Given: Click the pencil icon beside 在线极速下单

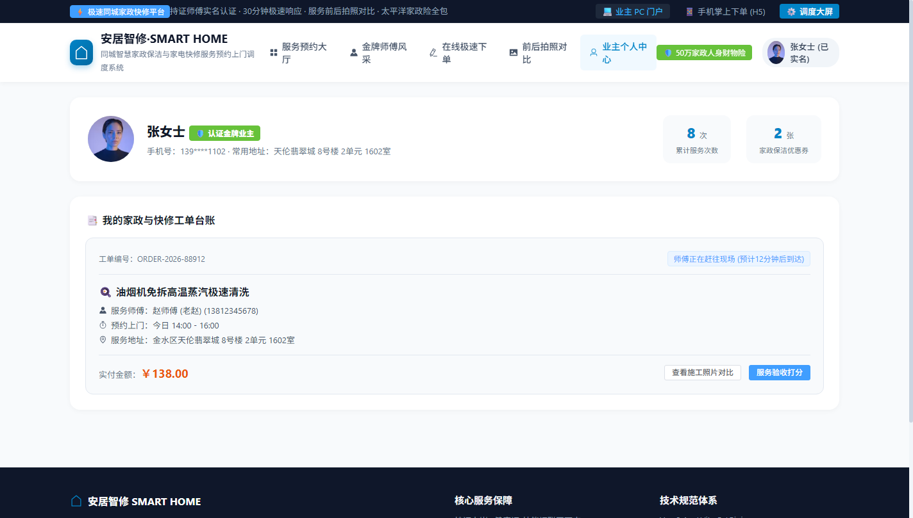Looking at the screenshot, I should 433,53.
